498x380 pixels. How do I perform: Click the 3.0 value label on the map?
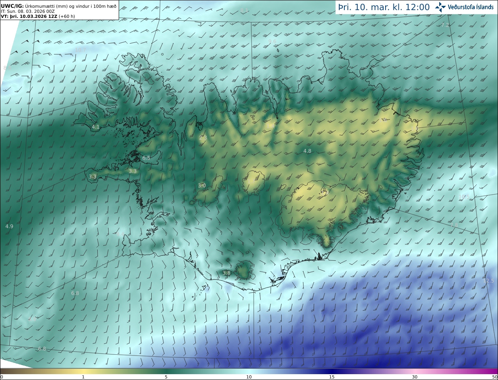(202, 185)
